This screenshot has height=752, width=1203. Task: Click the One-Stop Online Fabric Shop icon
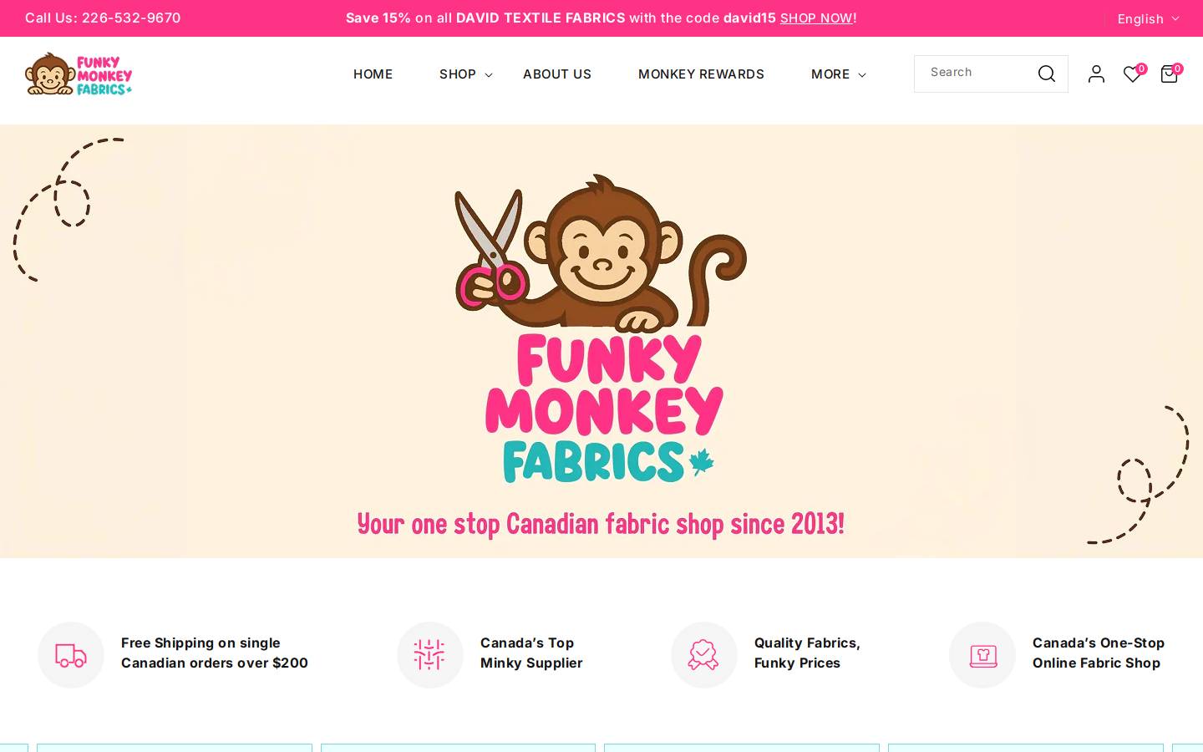982,655
